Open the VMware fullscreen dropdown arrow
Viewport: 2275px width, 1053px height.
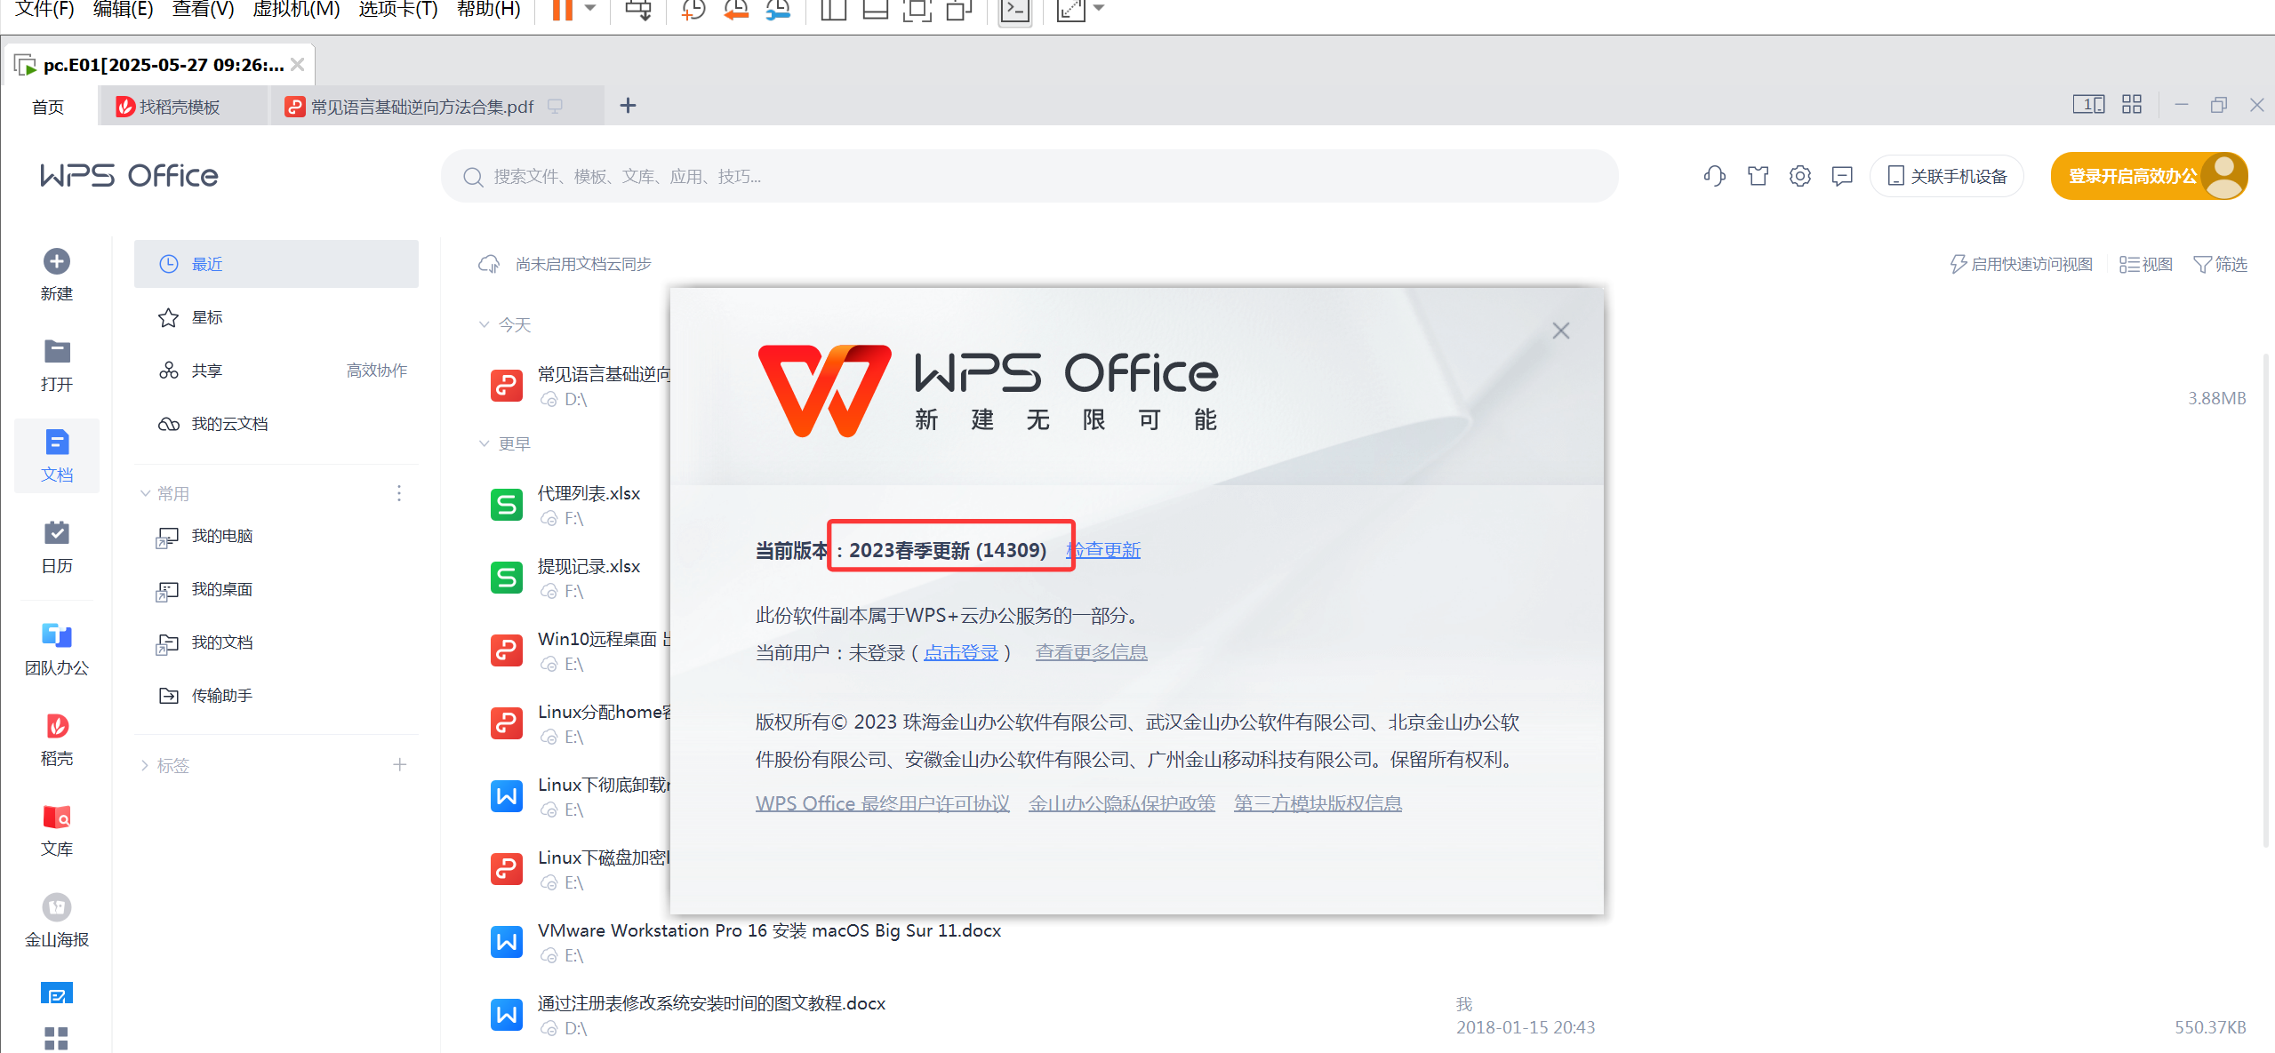[x=1099, y=8]
